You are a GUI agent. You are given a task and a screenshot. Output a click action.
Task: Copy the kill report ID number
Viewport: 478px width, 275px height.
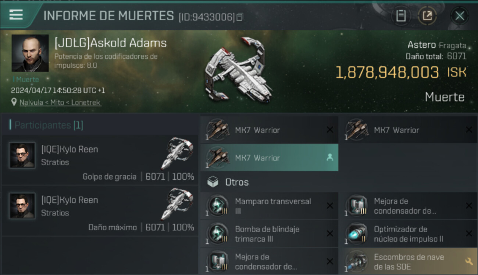pyautogui.click(x=239, y=17)
